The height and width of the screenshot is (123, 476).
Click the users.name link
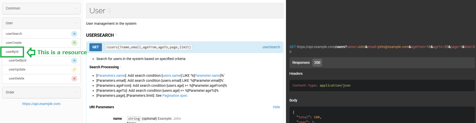pos(172,75)
